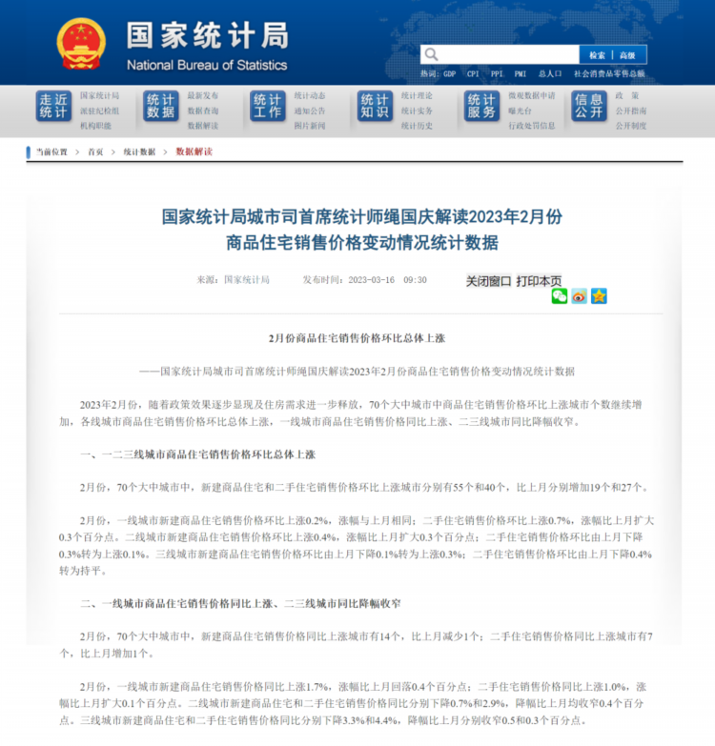
Task: Click the magnifying glass search icon
Action: [x=432, y=55]
